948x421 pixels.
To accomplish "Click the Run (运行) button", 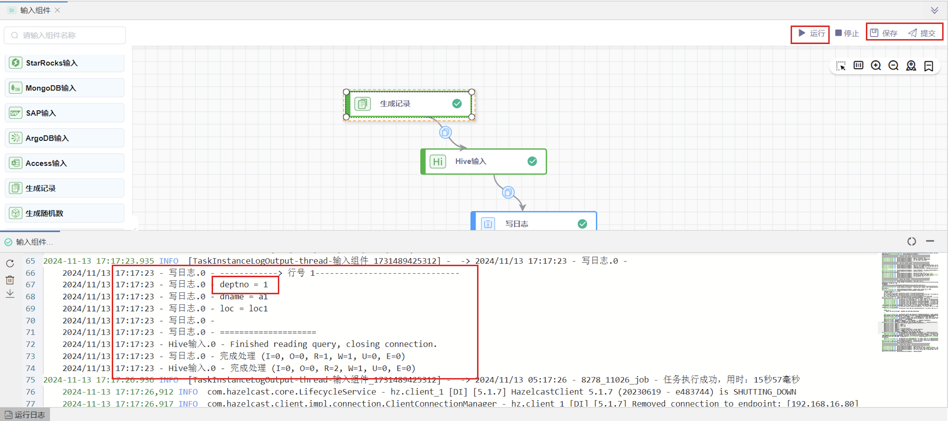I will [811, 33].
